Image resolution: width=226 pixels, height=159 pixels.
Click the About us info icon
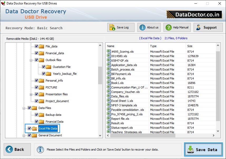pos(142,27)
